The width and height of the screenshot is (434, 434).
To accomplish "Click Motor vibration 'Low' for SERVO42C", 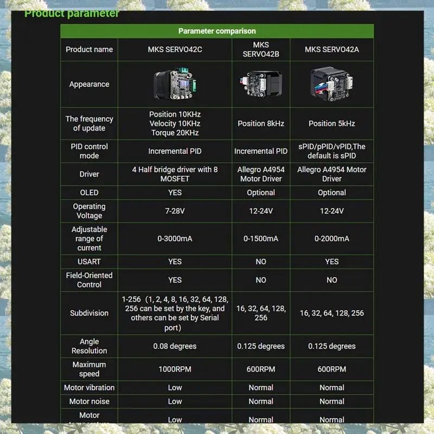I will (x=175, y=387).
